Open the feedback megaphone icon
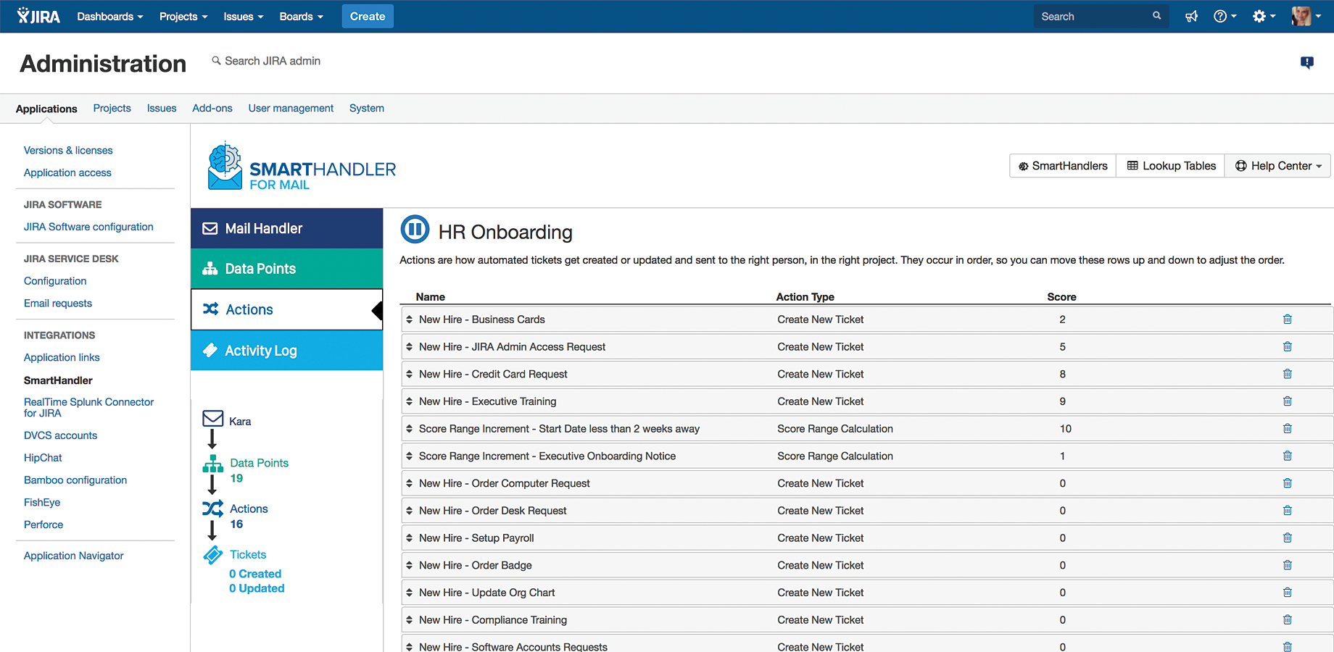 tap(1191, 16)
